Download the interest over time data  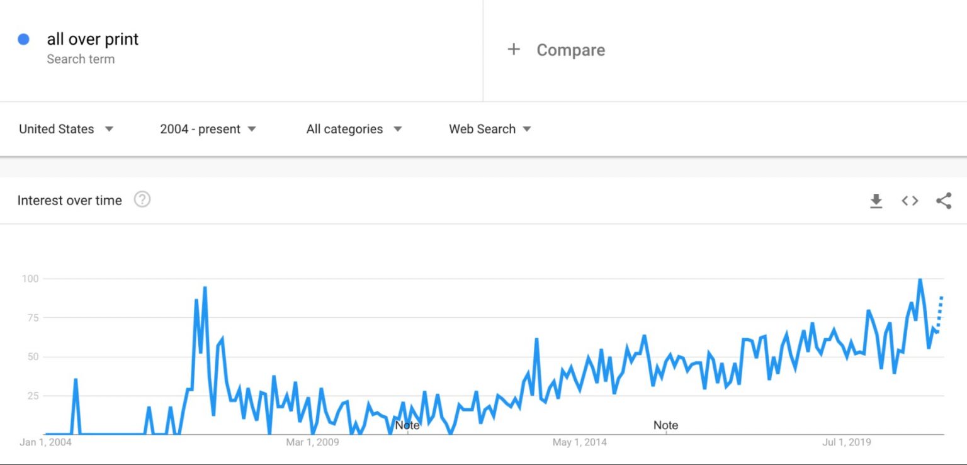(876, 201)
